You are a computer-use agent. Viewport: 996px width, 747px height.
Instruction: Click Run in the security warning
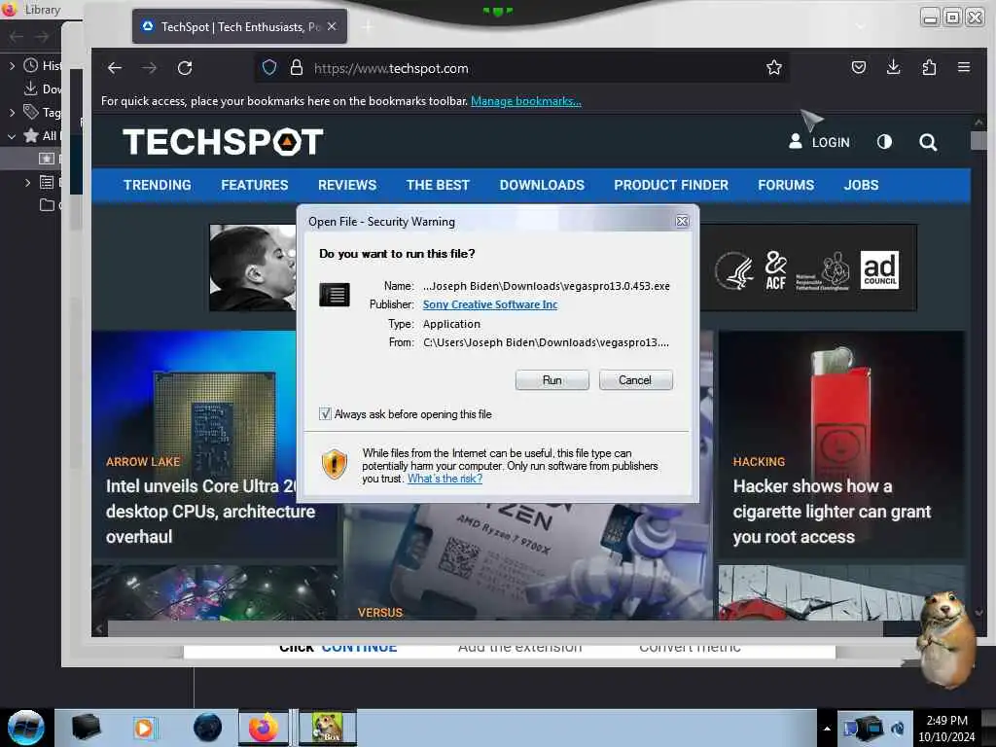coord(552,380)
